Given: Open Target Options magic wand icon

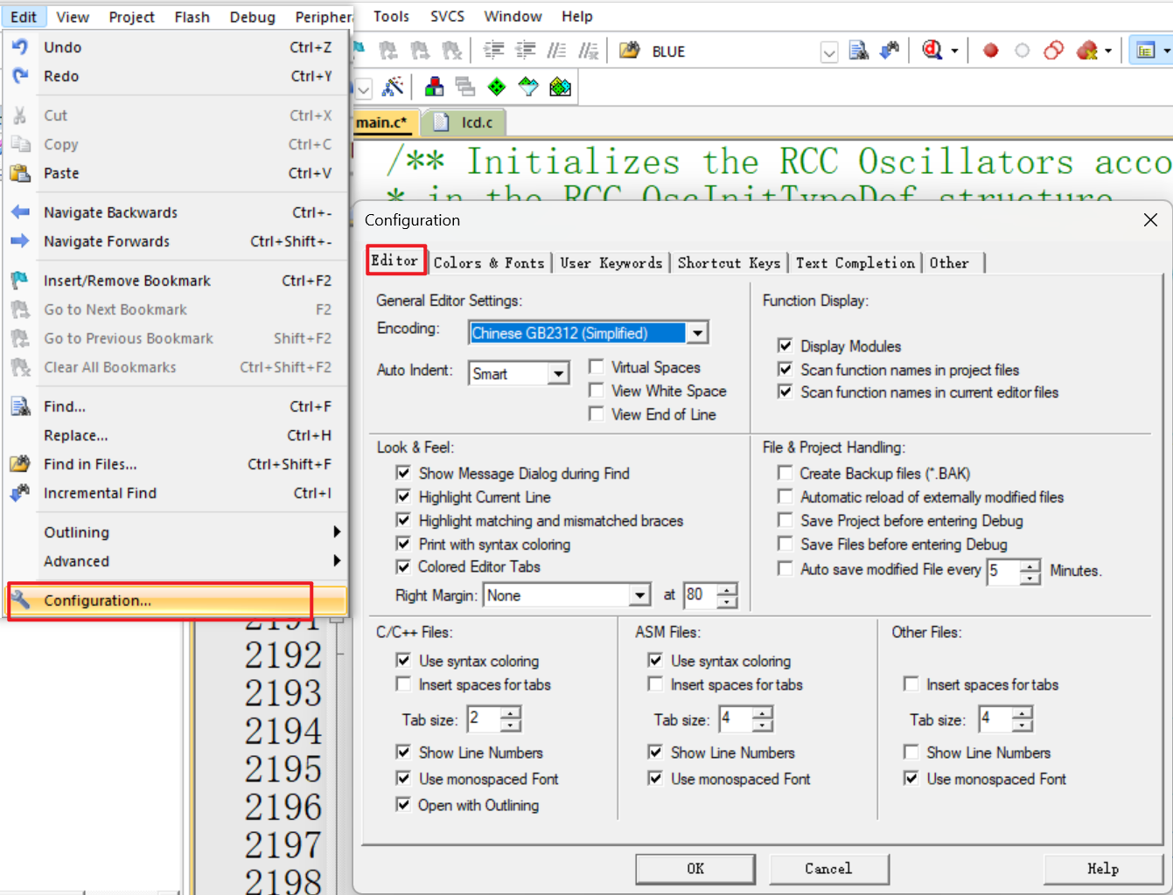Looking at the screenshot, I should [x=393, y=87].
